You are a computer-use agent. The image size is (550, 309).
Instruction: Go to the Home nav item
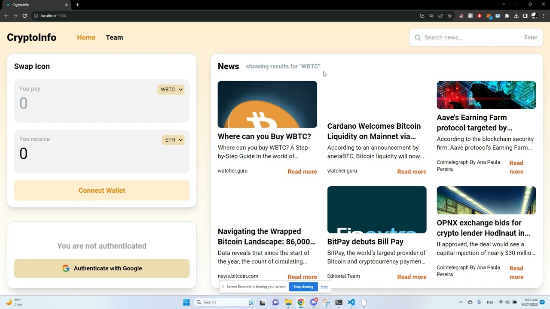tap(86, 37)
